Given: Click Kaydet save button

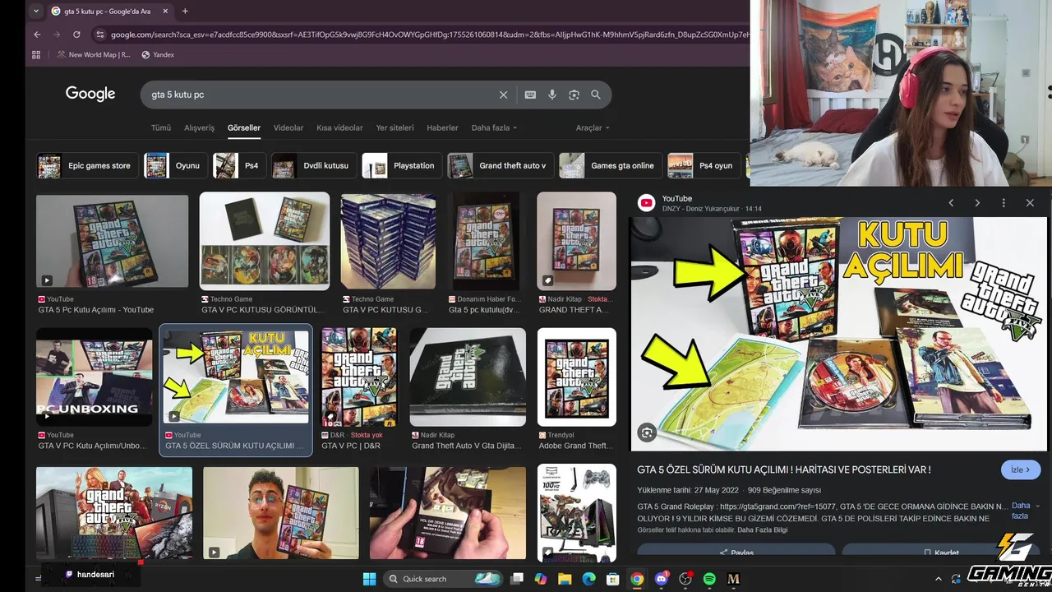Looking at the screenshot, I should (941, 553).
